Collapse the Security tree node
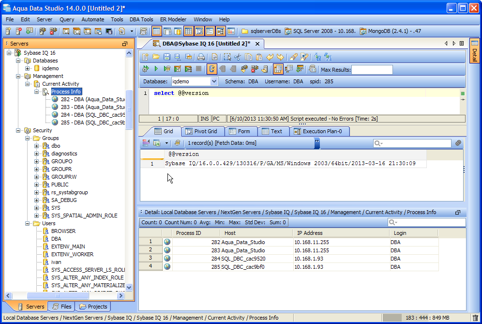This screenshot has height=324, width=482. (x=18, y=130)
